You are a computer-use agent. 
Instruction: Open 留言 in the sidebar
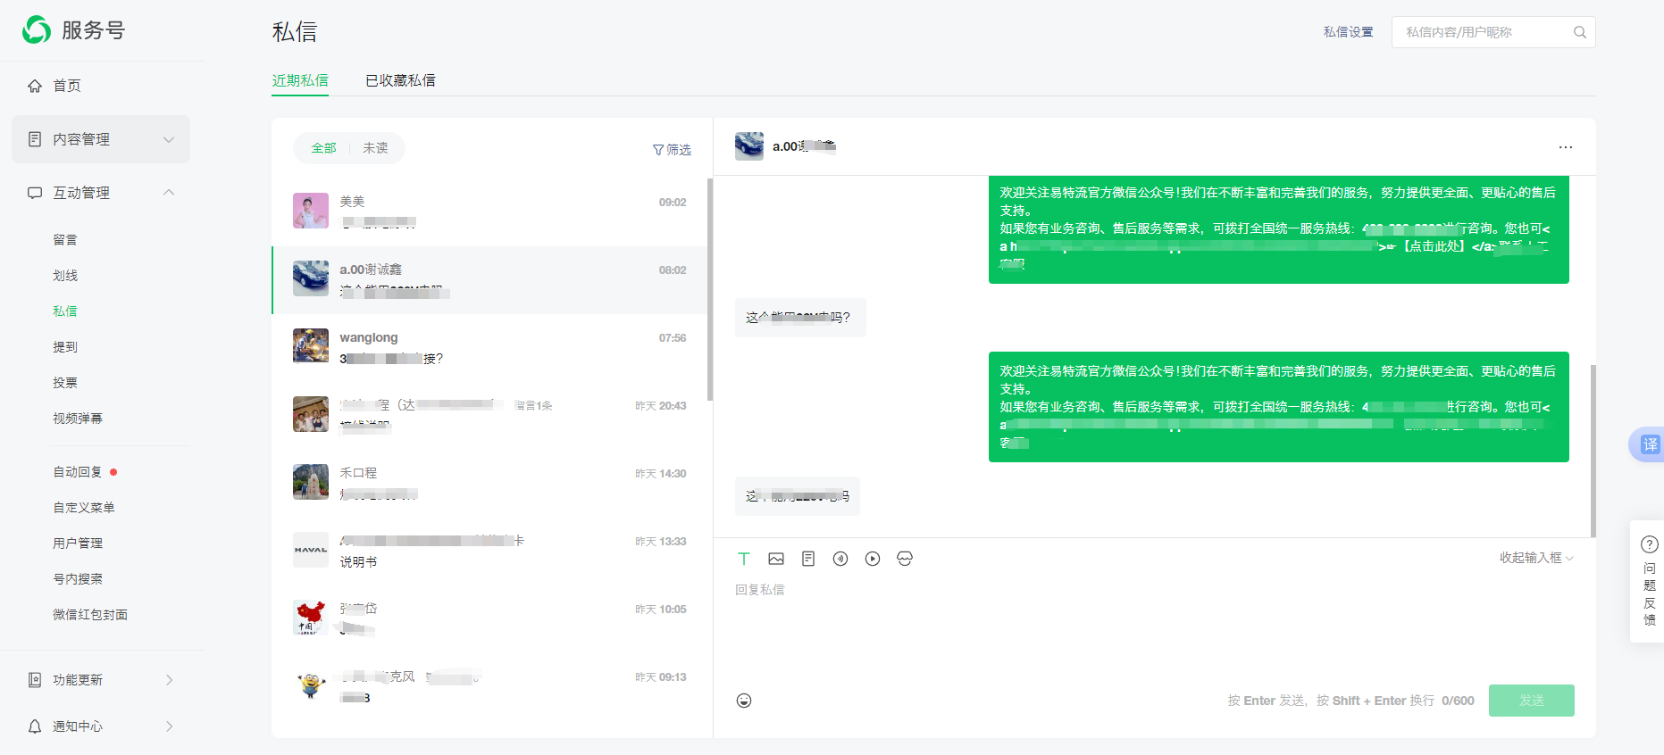(65, 240)
